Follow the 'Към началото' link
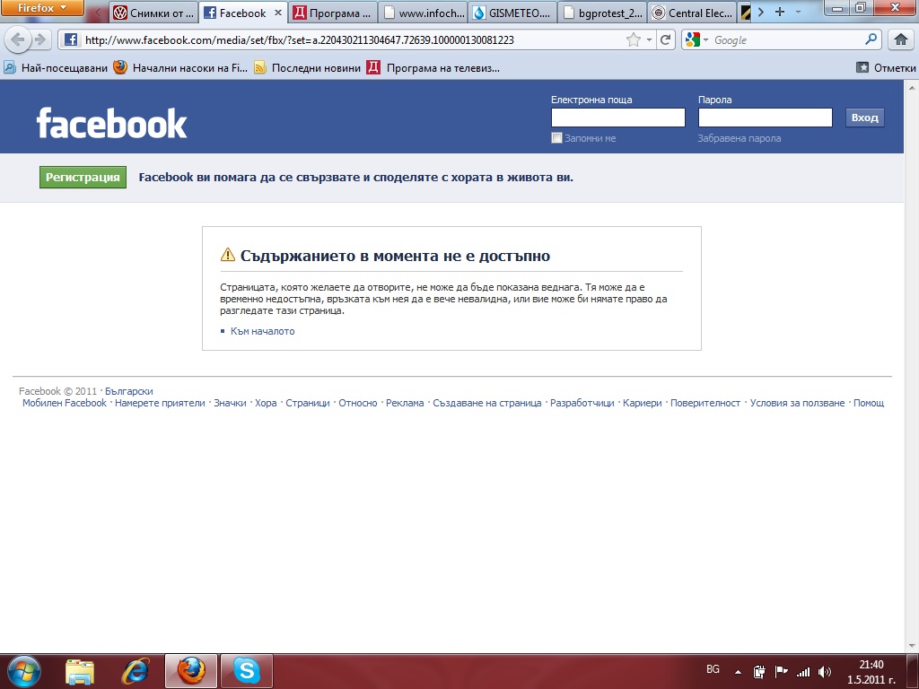 point(262,331)
